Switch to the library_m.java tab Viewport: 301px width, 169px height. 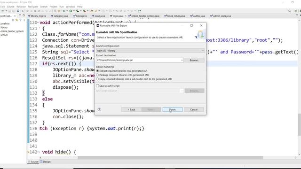[37, 16]
